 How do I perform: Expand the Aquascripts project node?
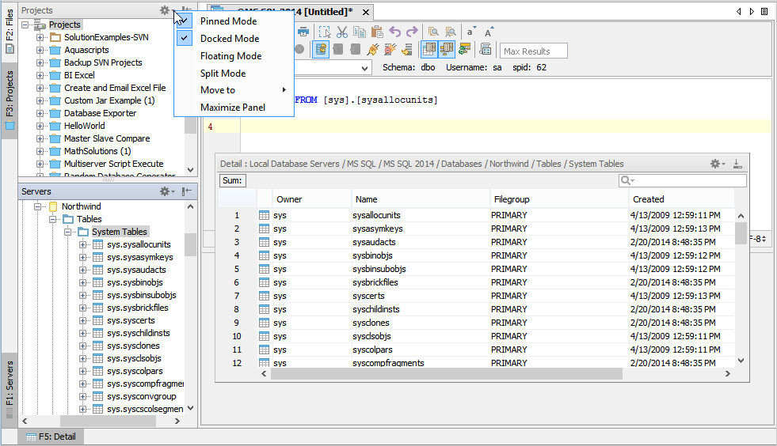pos(40,50)
